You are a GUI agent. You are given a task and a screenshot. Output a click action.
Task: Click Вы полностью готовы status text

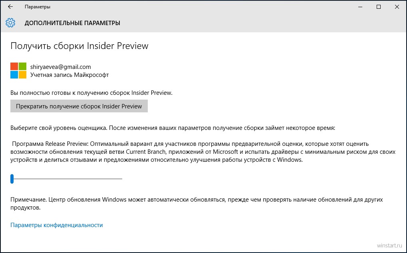click(x=91, y=93)
